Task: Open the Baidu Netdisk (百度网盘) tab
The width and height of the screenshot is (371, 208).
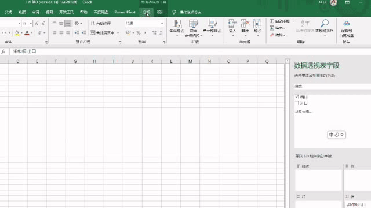Action: [x=101, y=12]
